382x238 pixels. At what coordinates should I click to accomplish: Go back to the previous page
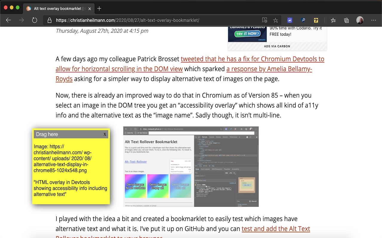click(8, 20)
